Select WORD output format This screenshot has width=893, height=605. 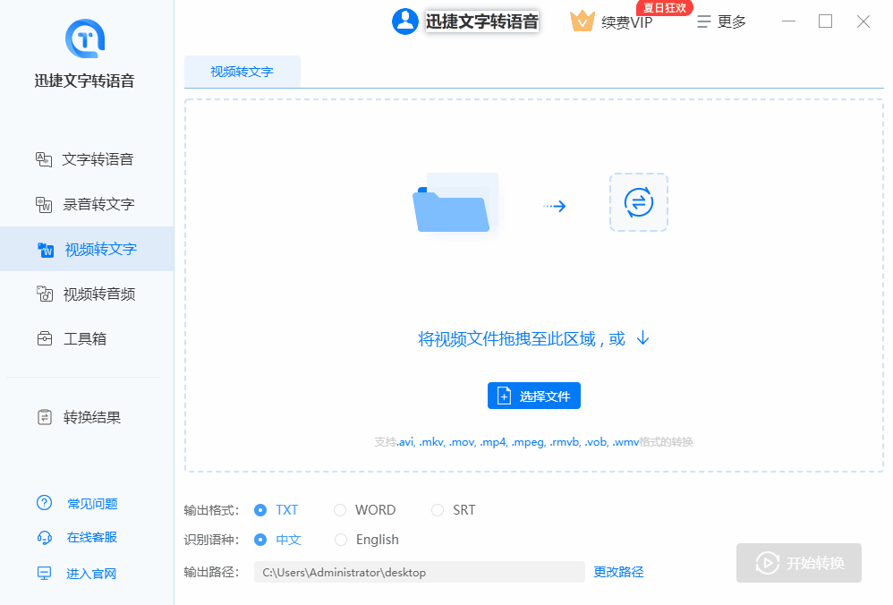coord(364,510)
